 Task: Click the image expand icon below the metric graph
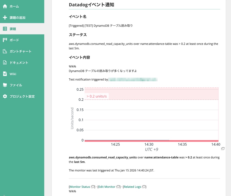coord(223,148)
